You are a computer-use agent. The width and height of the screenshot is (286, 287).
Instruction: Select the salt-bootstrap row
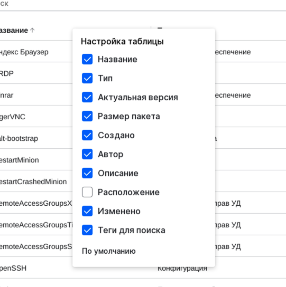point(19,138)
